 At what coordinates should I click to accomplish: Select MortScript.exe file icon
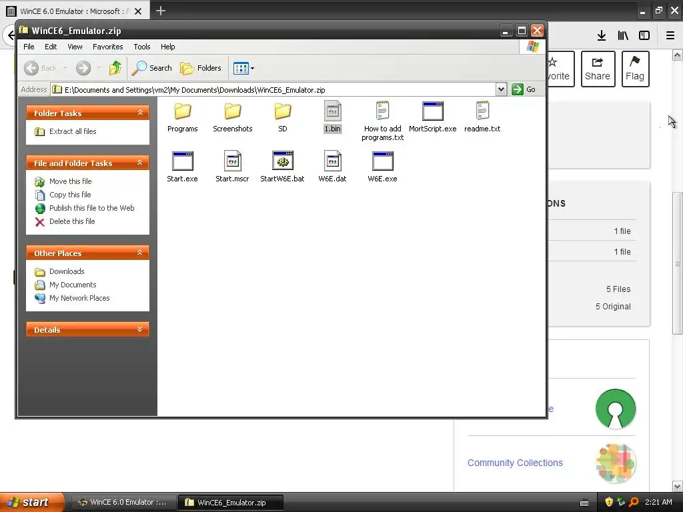pyautogui.click(x=432, y=111)
